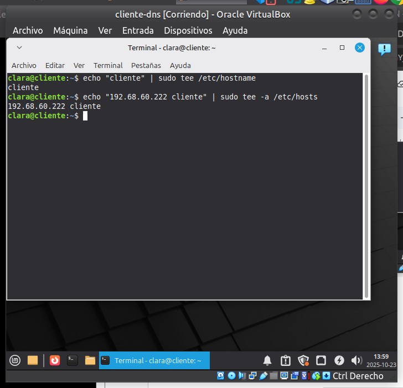
Task: Open the notification bell in the guest panel
Action: [x=267, y=361]
